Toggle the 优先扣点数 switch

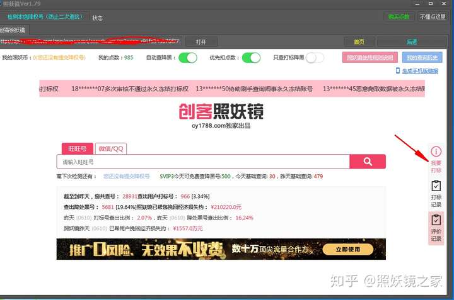coord(251,58)
